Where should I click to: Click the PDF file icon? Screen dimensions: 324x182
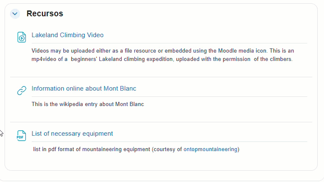pos(21,136)
